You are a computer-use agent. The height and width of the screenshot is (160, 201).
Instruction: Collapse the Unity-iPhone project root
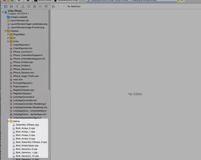[x=3, y=12]
